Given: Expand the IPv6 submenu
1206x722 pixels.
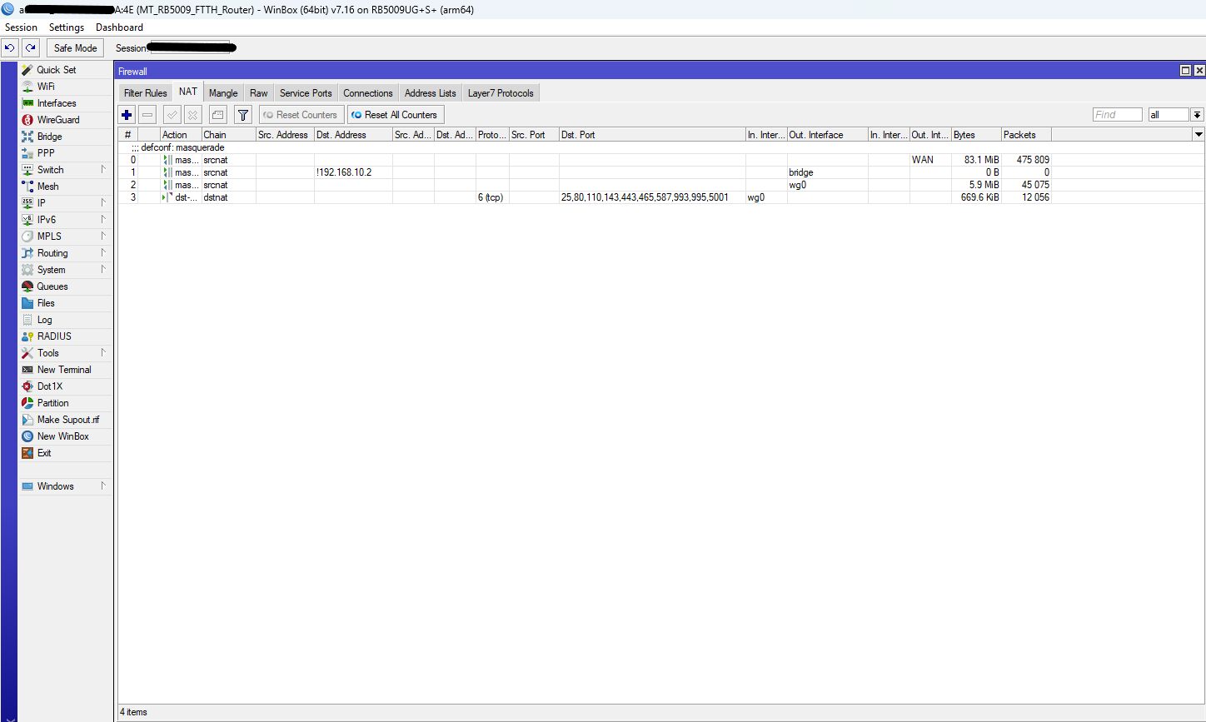Looking at the screenshot, I should click(103, 220).
